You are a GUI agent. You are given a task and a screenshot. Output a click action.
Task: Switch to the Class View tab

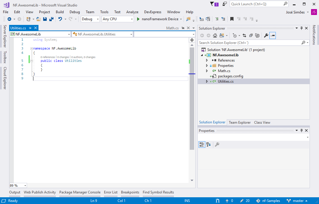(x=262, y=123)
